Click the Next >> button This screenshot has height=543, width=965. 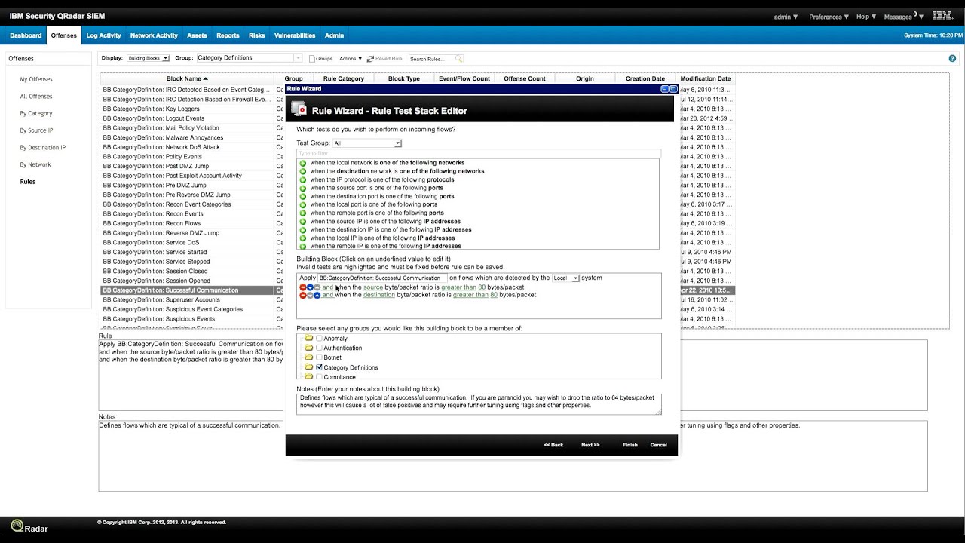point(590,445)
